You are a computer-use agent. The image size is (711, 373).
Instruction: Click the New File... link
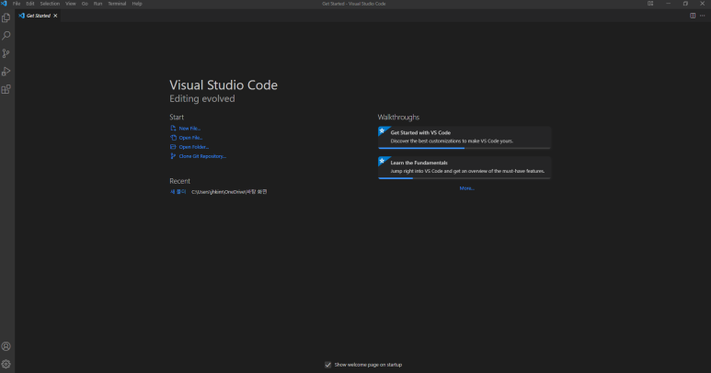click(x=189, y=129)
